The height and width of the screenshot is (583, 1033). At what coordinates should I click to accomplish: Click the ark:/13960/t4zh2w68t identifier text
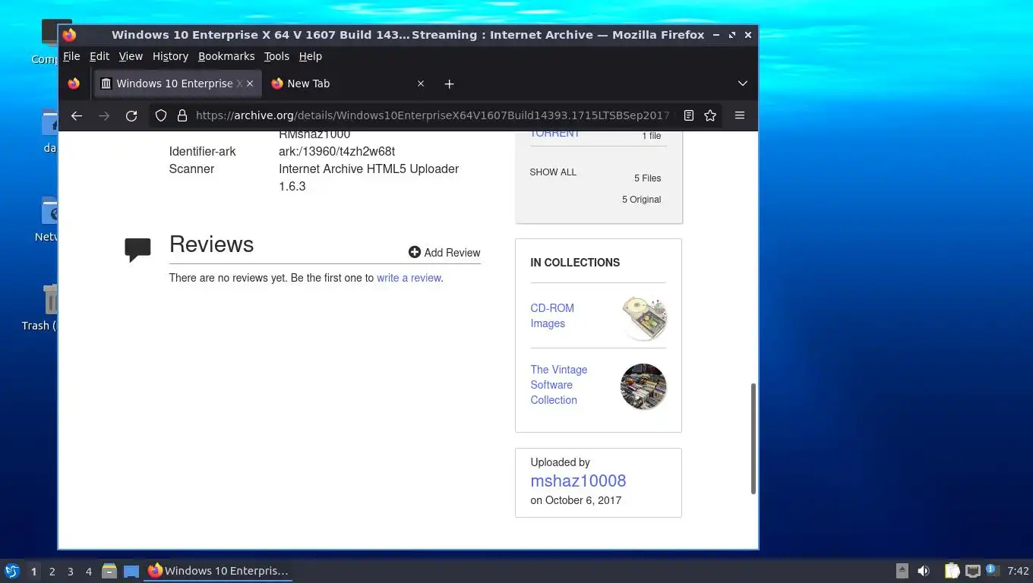coord(336,151)
